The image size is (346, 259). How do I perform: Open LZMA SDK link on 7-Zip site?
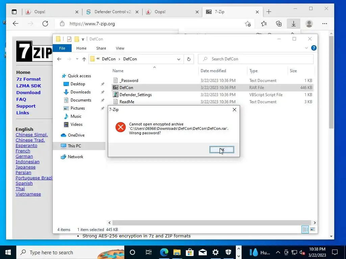29,86
